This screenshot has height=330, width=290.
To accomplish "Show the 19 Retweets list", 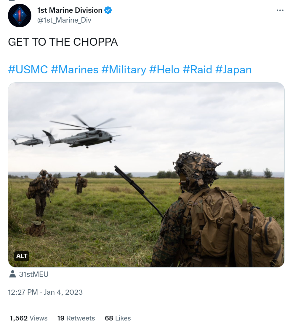I will point(76,318).
